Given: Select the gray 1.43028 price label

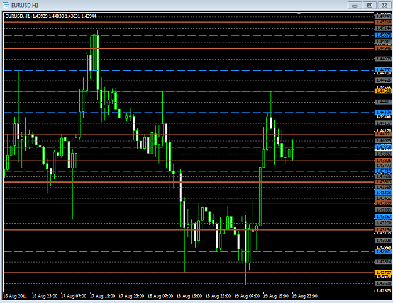Looking at the screenshot, I should point(384,241).
